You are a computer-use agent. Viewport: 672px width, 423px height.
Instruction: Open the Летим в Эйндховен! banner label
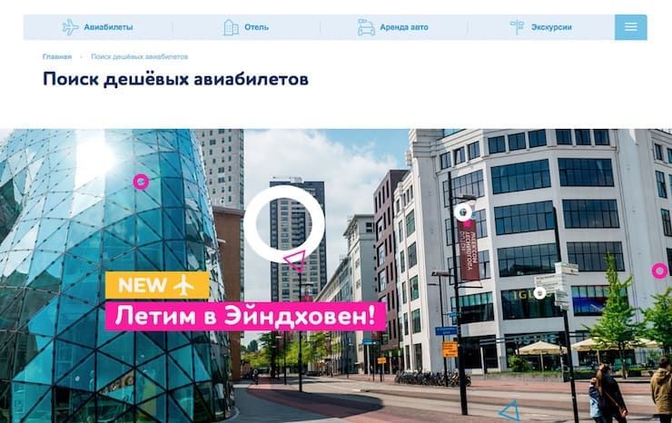[245, 316]
